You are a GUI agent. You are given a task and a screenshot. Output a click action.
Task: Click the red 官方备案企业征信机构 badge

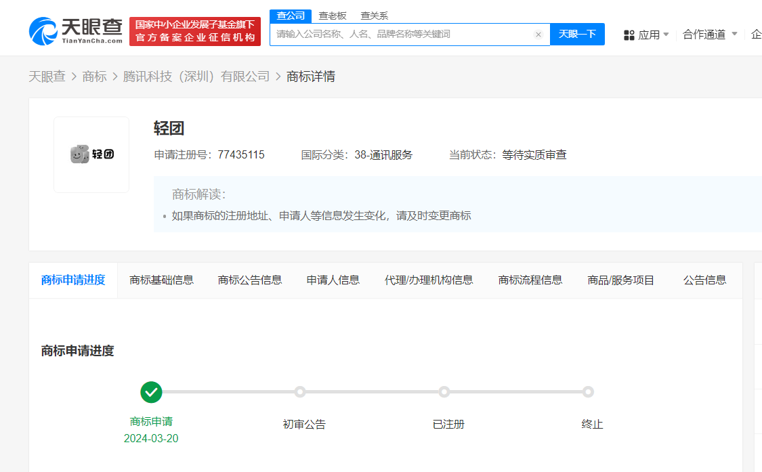(194, 31)
